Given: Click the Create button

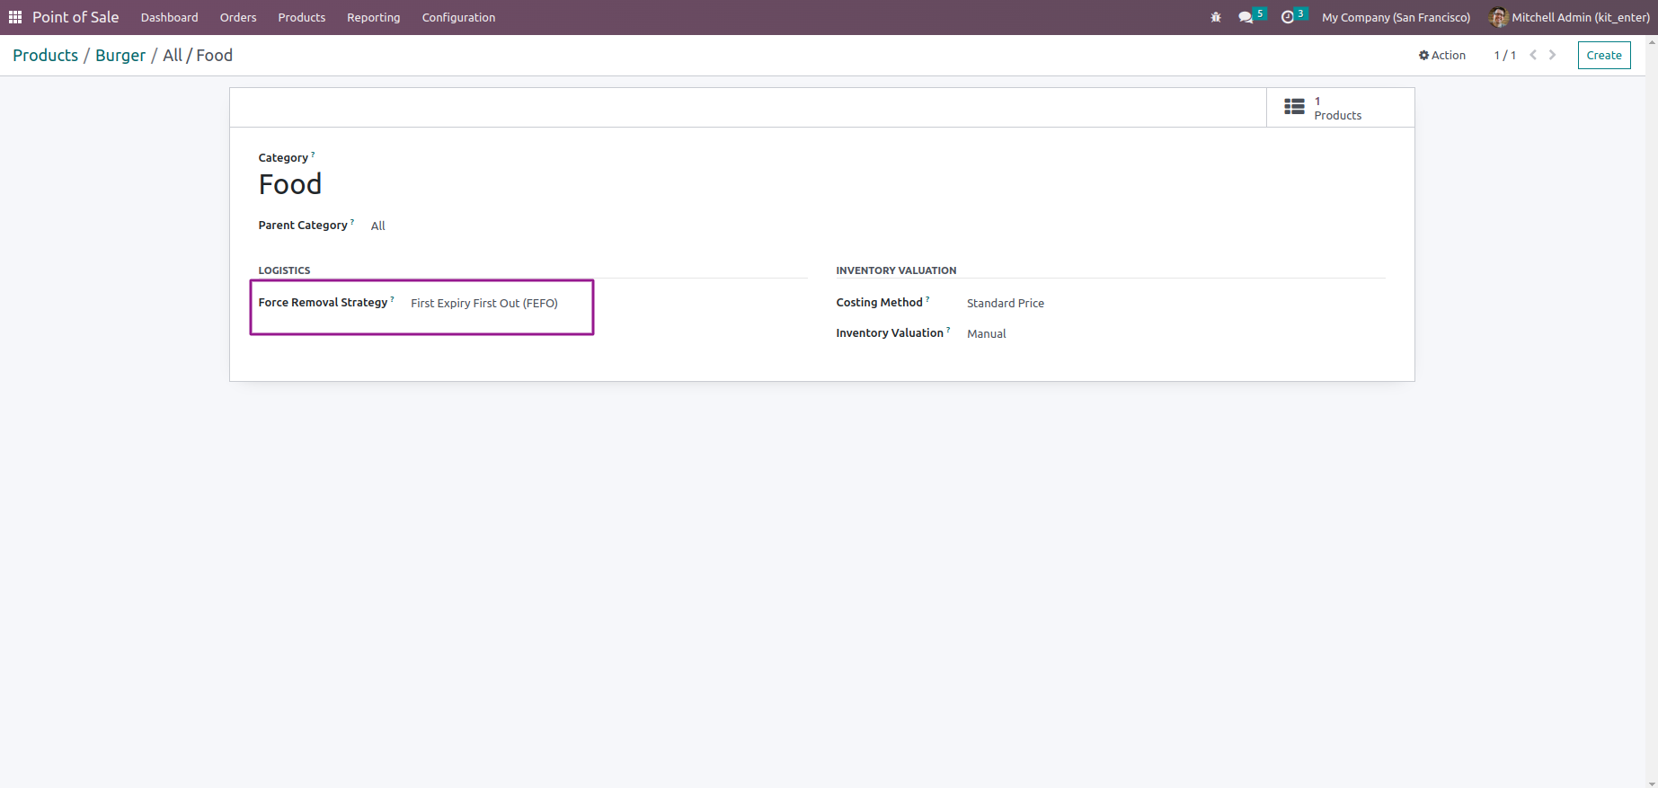Looking at the screenshot, I should 1604,55.
